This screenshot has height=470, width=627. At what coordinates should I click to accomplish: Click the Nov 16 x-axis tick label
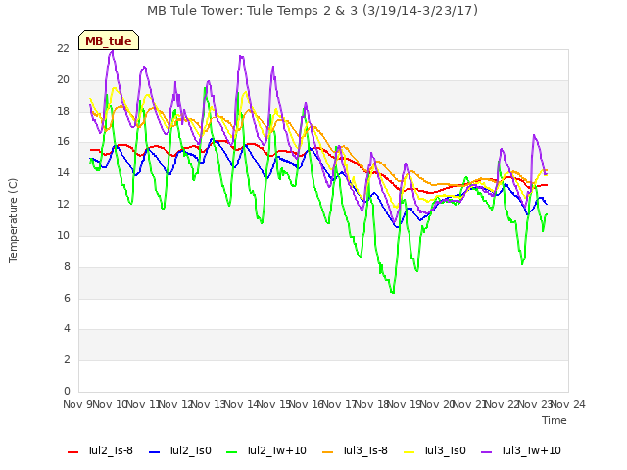pyautogui.click(x=307, y=404)
